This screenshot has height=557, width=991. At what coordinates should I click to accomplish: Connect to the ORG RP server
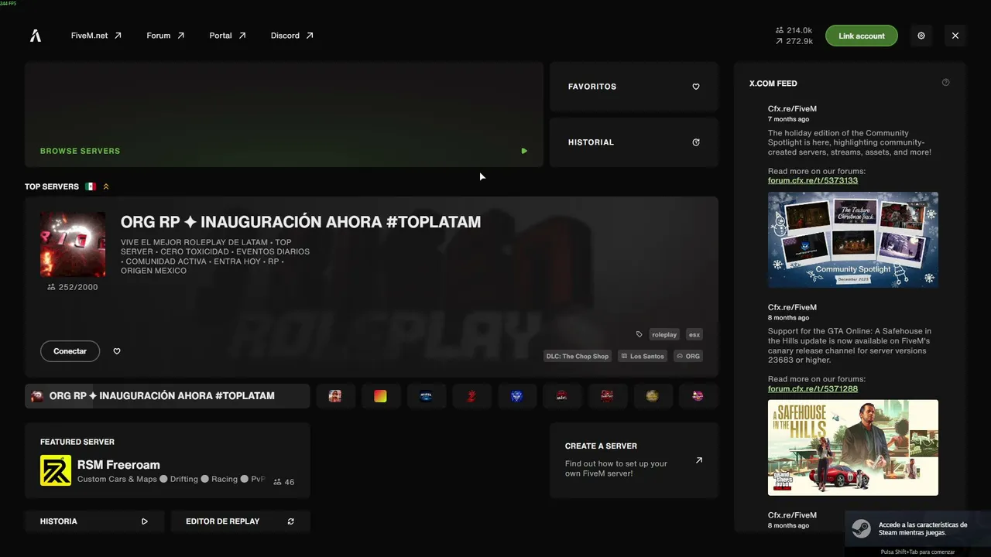pos(70,351)
